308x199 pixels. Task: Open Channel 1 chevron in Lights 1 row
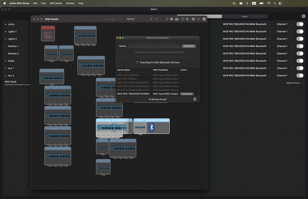click(291, 31)
